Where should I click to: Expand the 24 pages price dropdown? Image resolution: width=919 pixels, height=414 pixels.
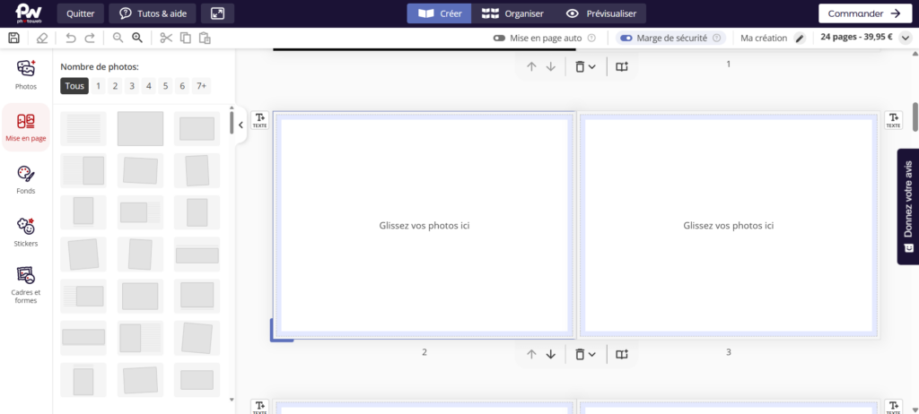pos(906,38)
